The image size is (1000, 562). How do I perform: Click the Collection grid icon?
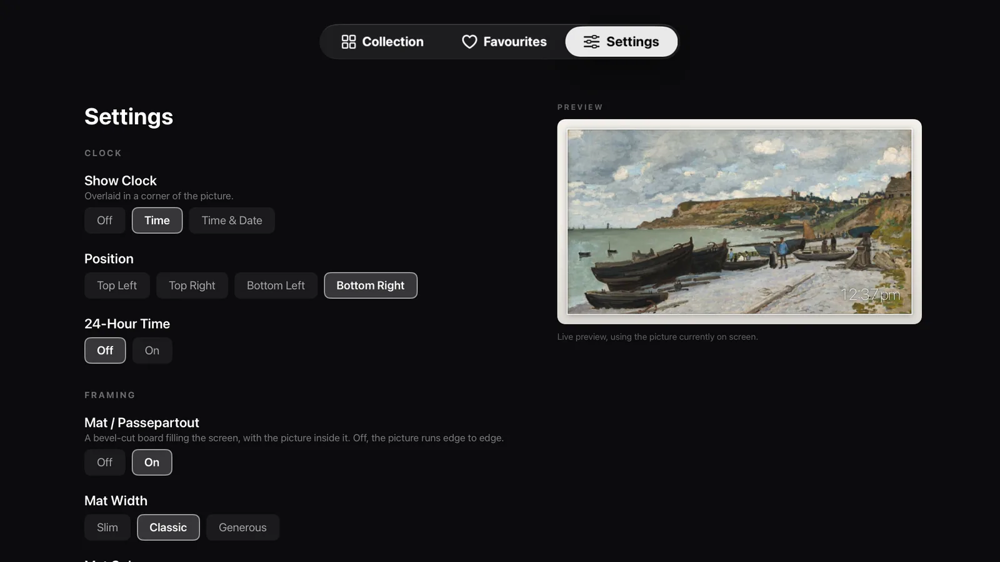point(348,42)
